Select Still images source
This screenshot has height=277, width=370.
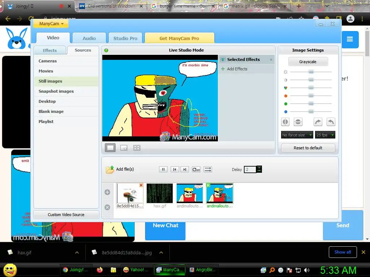[x=66, y=81]
